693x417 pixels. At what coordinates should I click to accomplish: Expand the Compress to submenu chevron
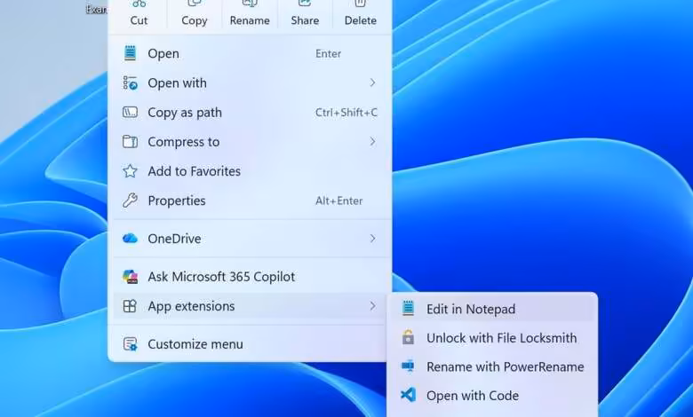(372, 142)
